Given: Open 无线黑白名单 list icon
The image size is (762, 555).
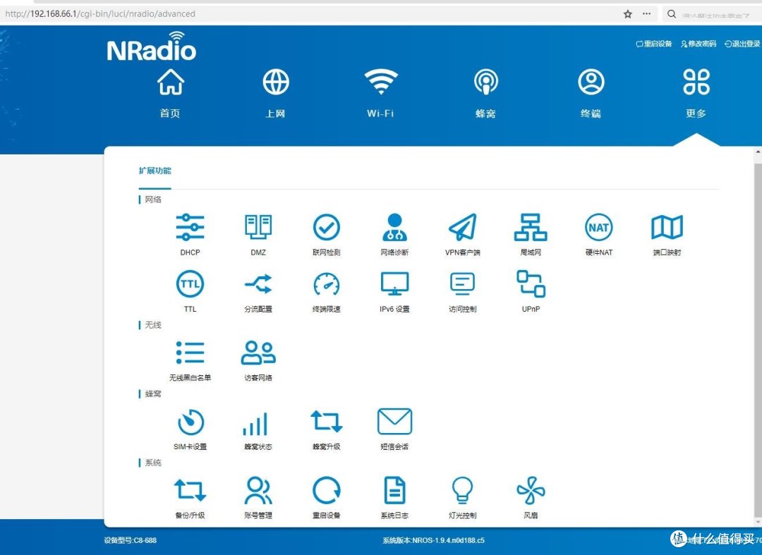Looking at the screenshot, I should [x=190, y=353].
